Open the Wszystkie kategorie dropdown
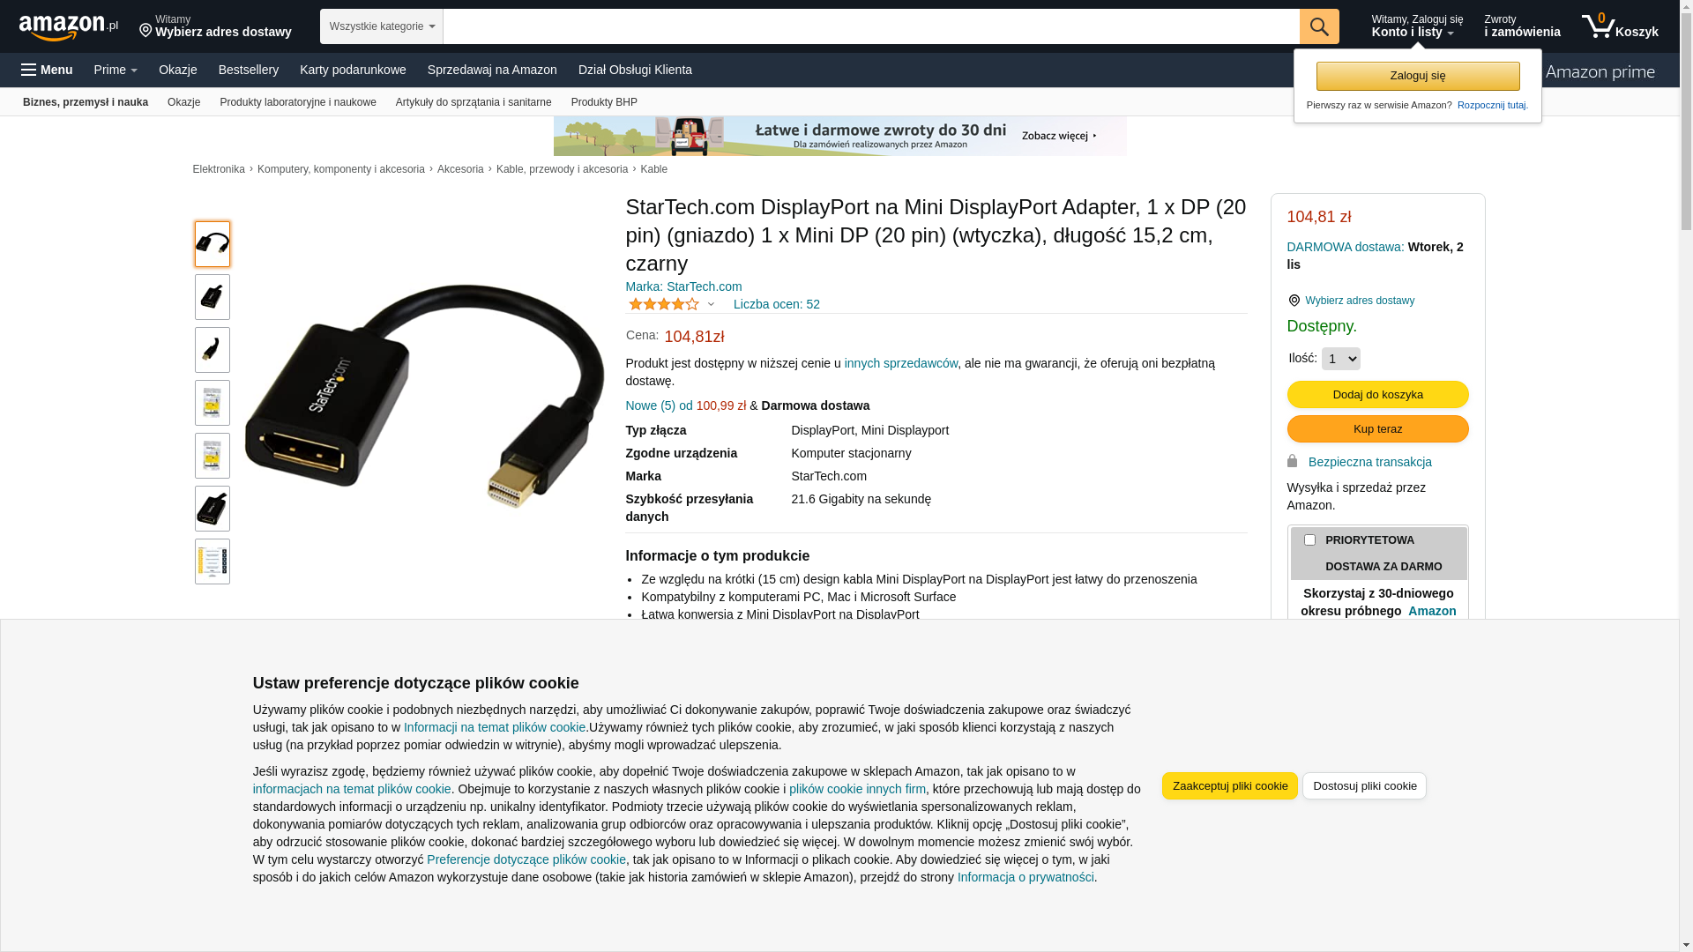1693x952 pixels. 382,26
